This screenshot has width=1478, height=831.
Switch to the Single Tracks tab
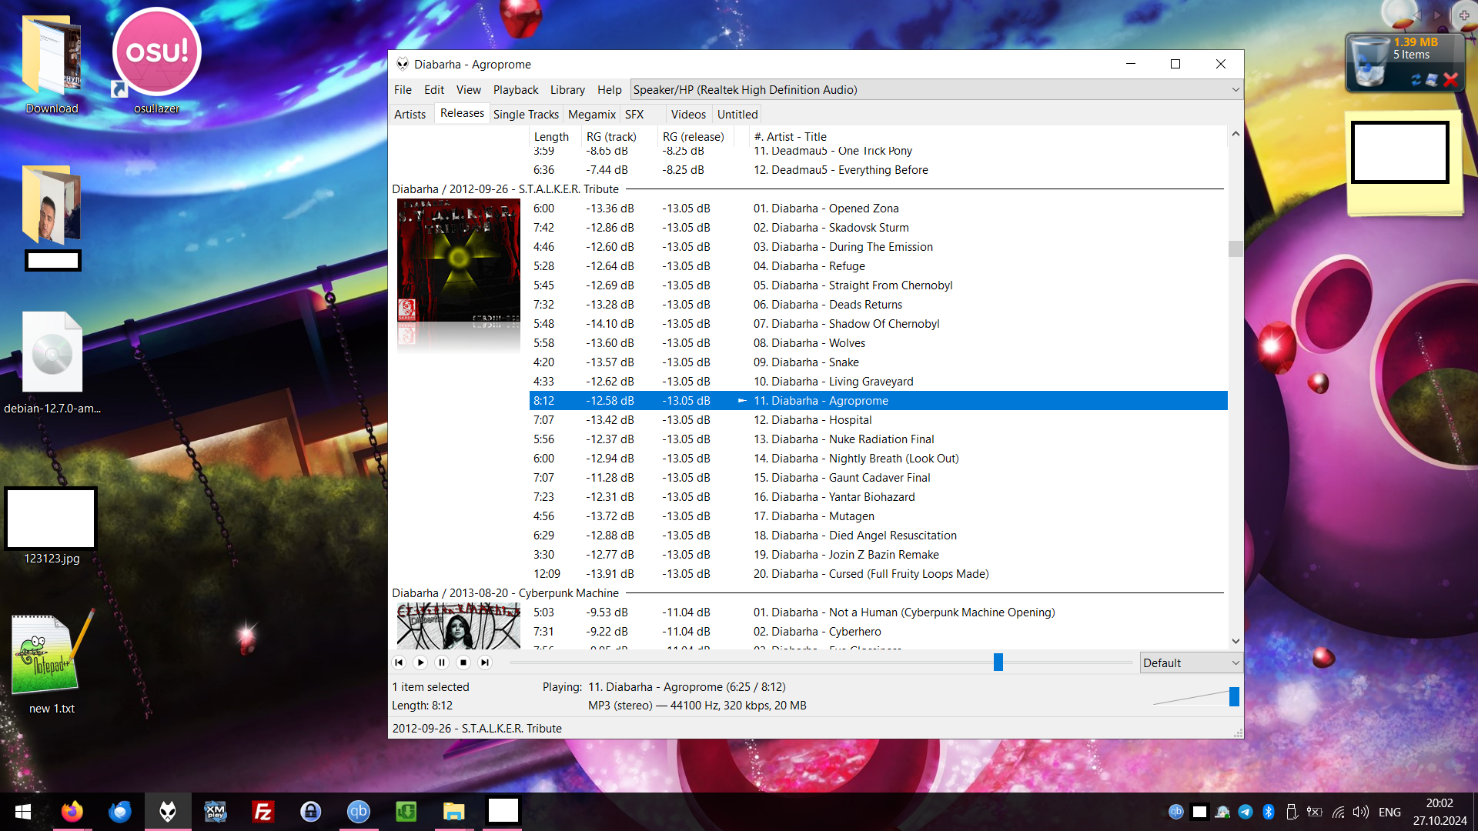(526, 115)
